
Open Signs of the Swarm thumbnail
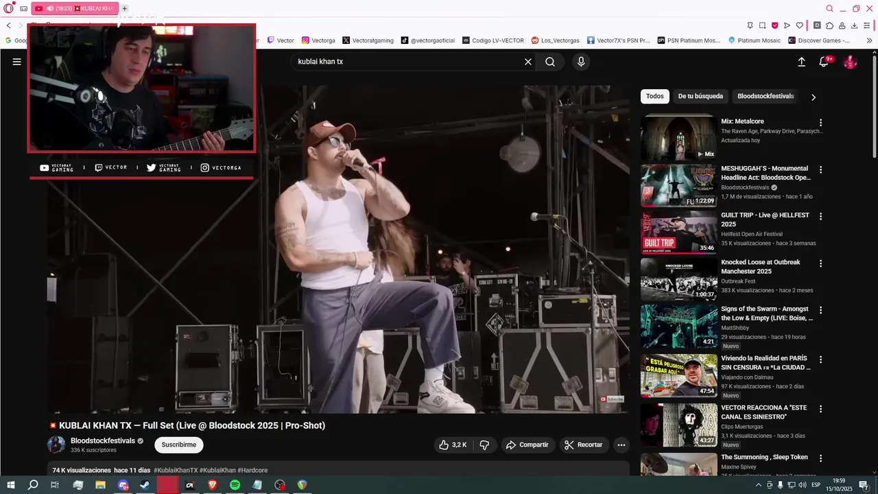(x=679, y=327)
